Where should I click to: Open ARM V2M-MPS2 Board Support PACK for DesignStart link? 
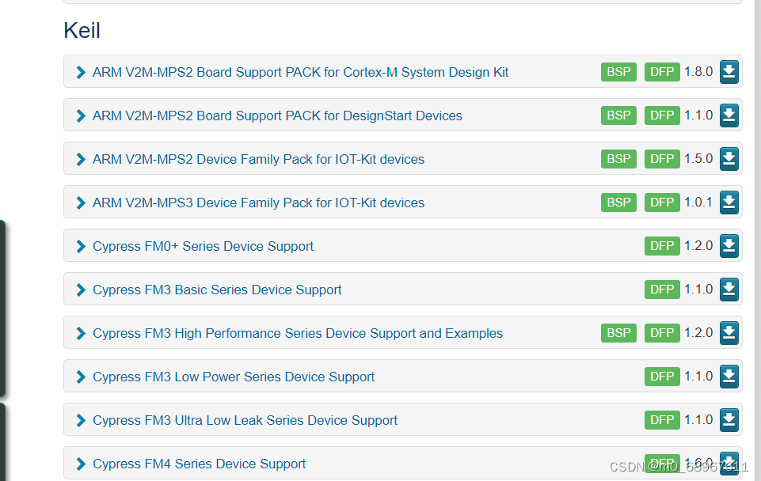coord(277,116)
